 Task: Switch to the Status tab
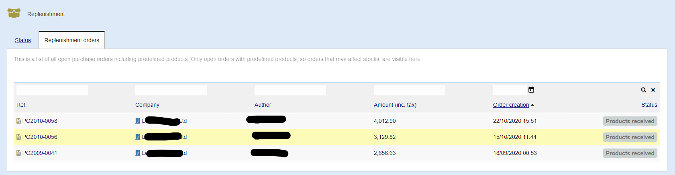click(x=23, y=40)
